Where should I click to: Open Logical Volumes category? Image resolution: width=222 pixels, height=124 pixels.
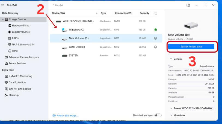(x=21, y=32)
